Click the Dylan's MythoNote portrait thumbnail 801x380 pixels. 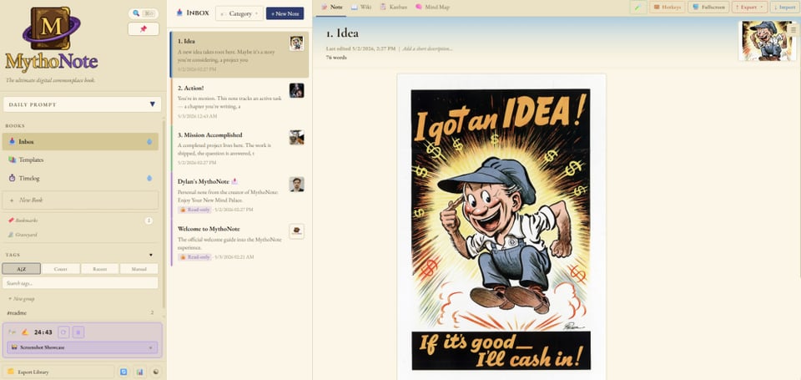(x=296, y=184)
